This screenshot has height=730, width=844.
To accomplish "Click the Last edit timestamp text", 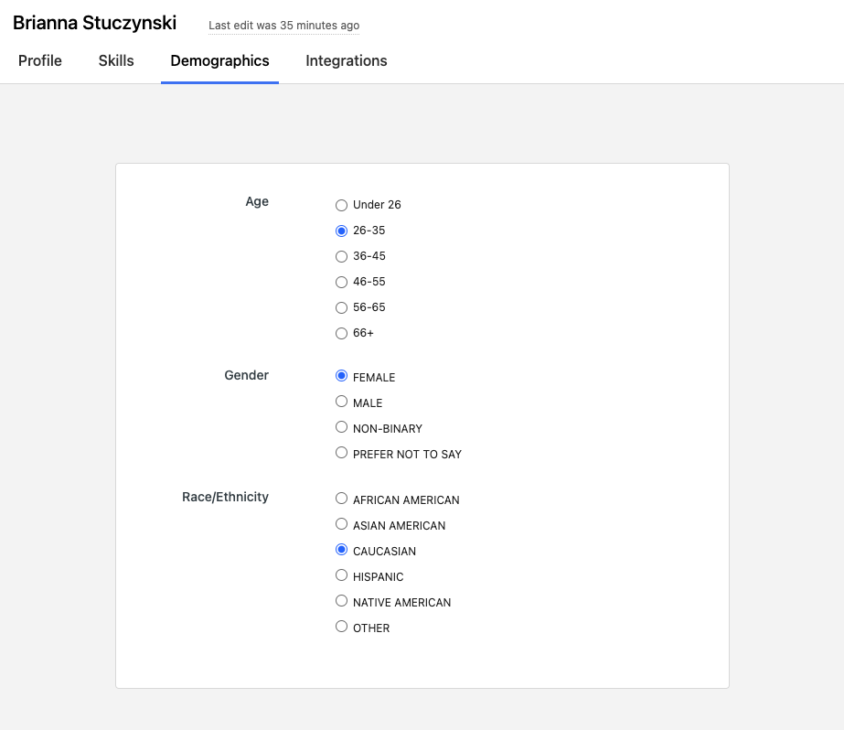I will (283, 26).
